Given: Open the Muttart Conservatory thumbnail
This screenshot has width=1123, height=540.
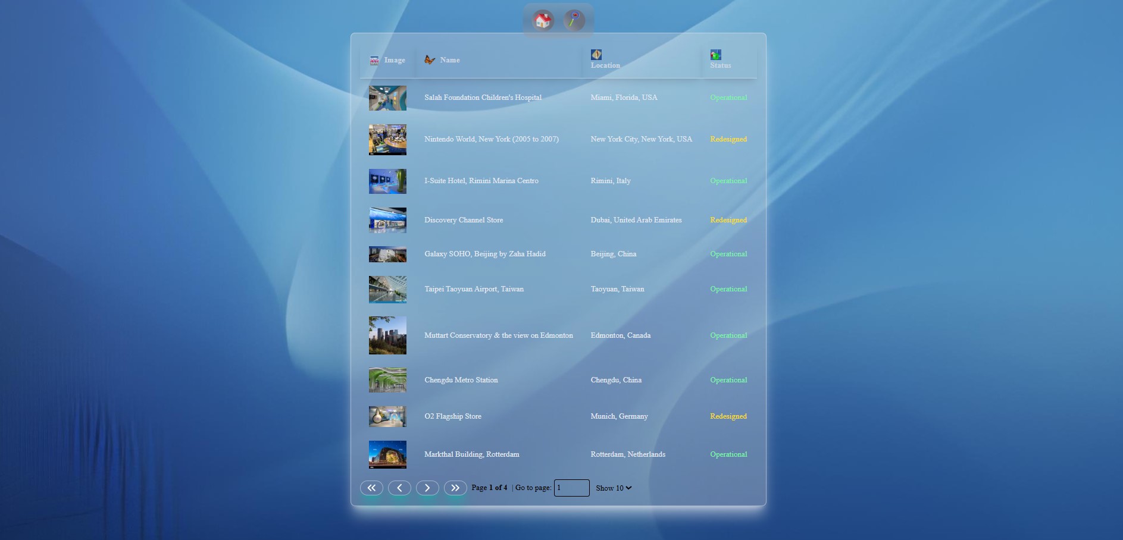Looking at the screenshot, I should click(x=387, y=335).
